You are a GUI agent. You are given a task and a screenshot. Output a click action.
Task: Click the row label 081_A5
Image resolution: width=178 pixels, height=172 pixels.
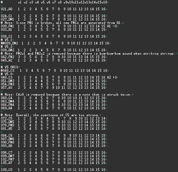6,129
